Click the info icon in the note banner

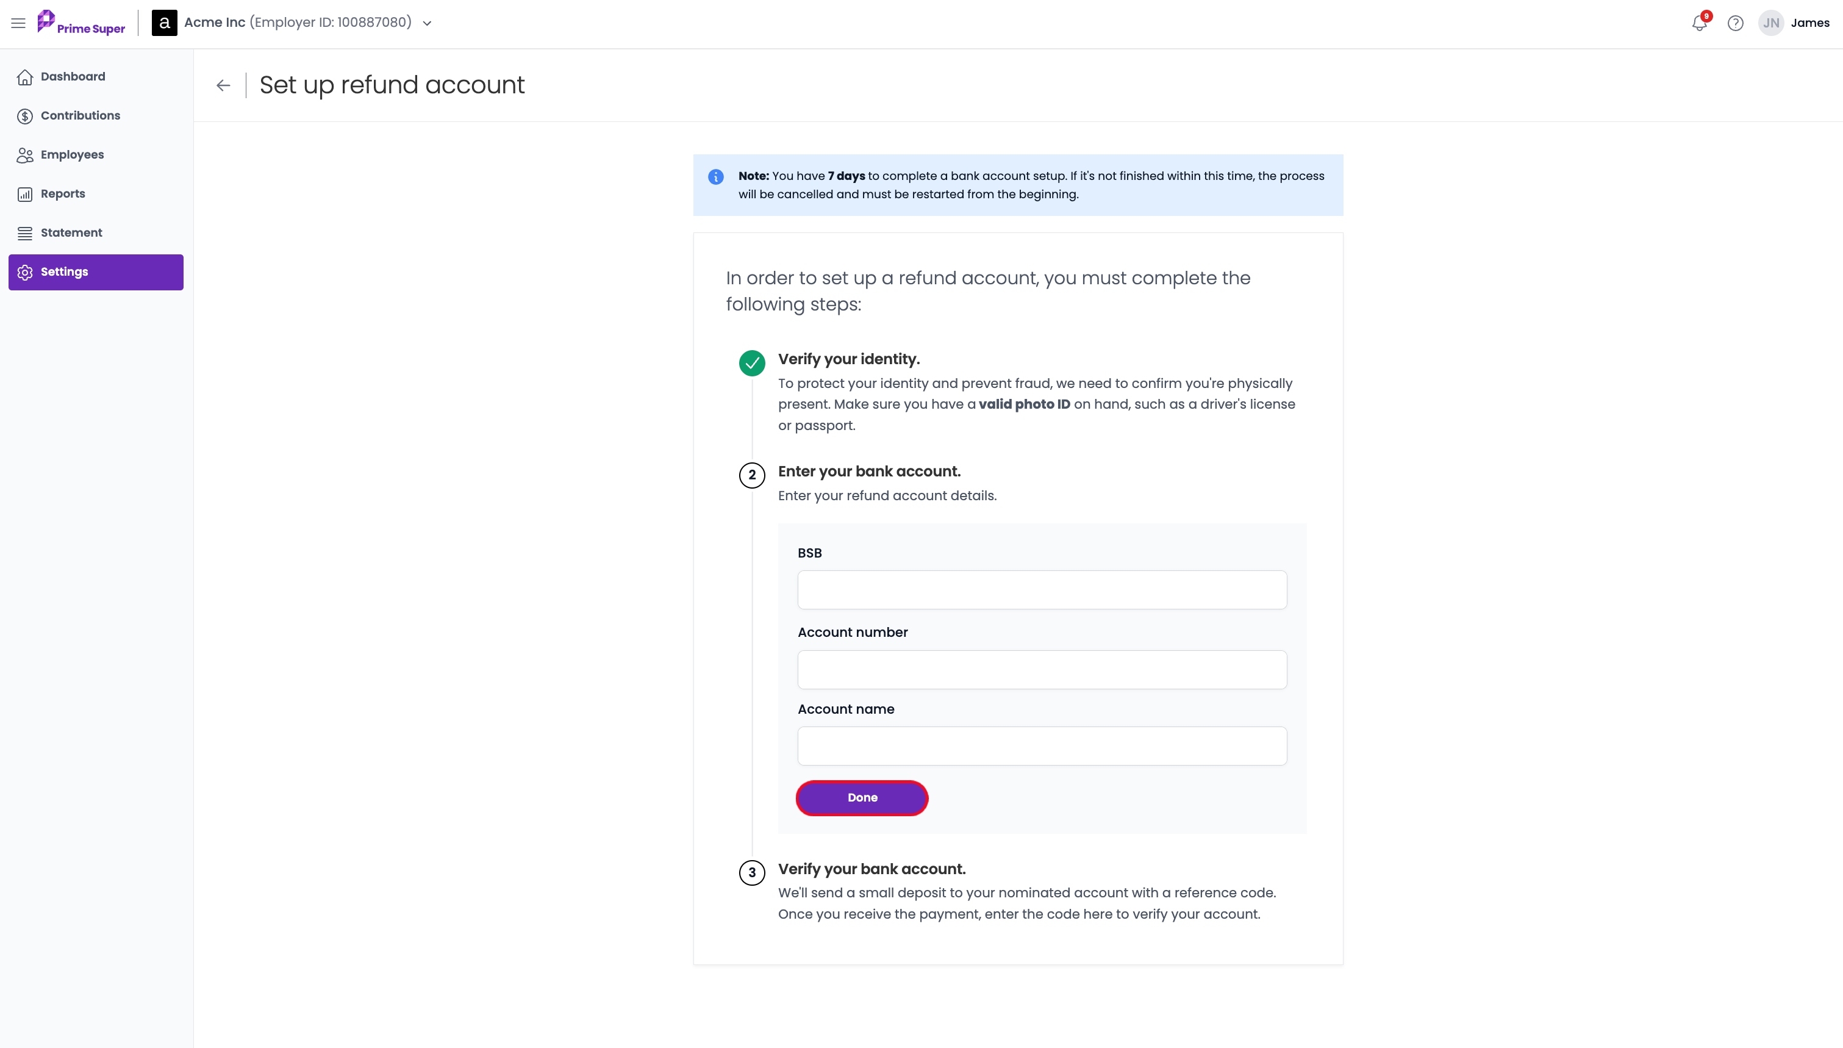tap(716, 176)
